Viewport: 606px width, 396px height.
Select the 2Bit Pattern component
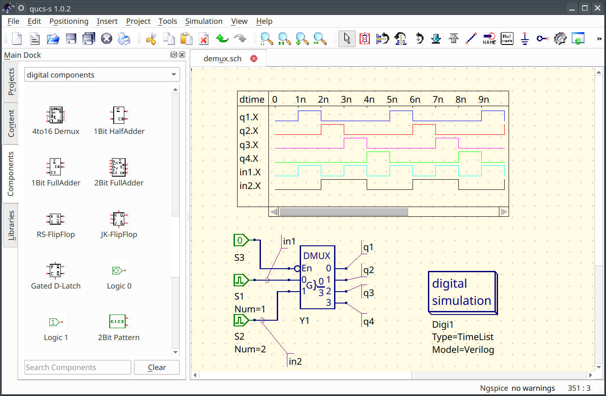(119, 327)
